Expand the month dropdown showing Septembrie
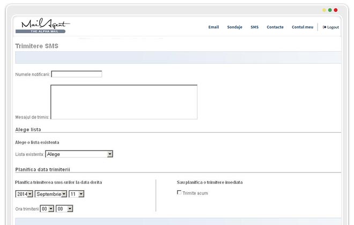Screen dimensions: 354x225 tap(51, 194)
